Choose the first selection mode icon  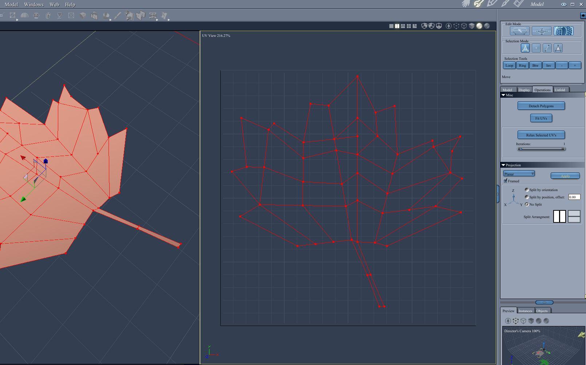525,48
